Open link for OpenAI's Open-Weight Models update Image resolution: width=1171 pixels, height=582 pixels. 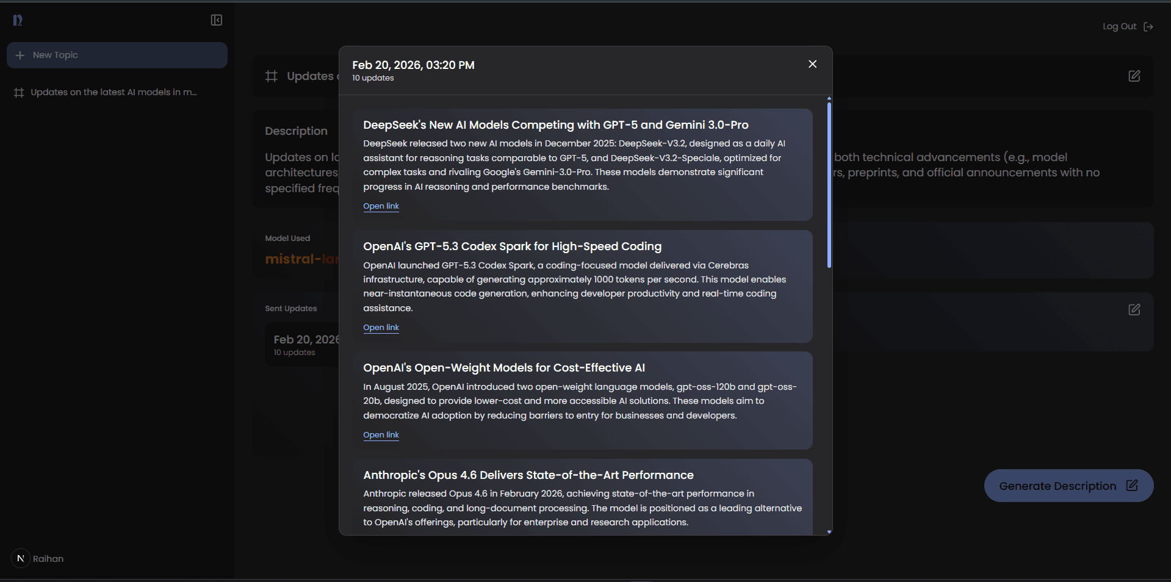[x=381, y=435]
